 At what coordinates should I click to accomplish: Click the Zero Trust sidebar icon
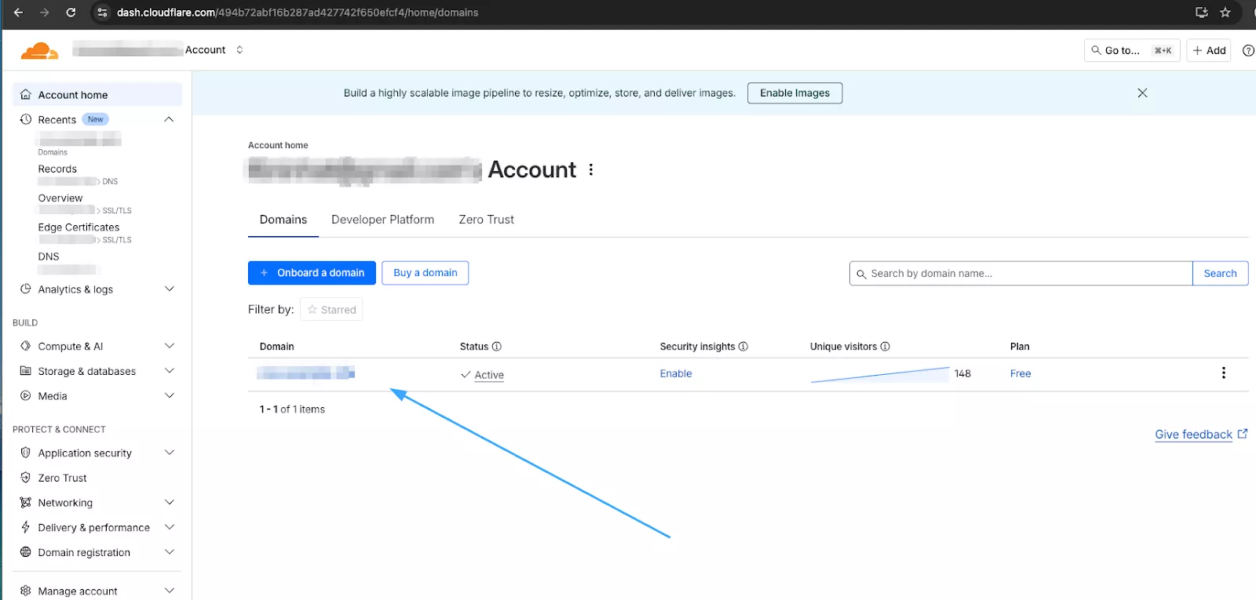click(x=26, y=478)
